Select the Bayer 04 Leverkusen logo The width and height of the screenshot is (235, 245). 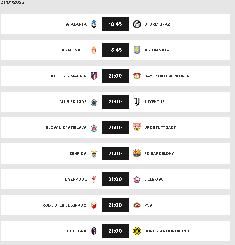[137, 76]
